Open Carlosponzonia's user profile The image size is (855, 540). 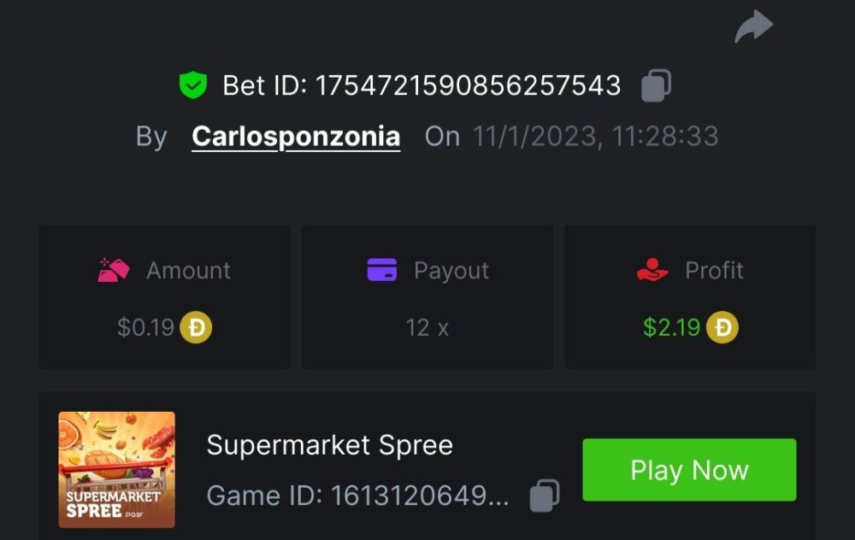coord(296,136)
